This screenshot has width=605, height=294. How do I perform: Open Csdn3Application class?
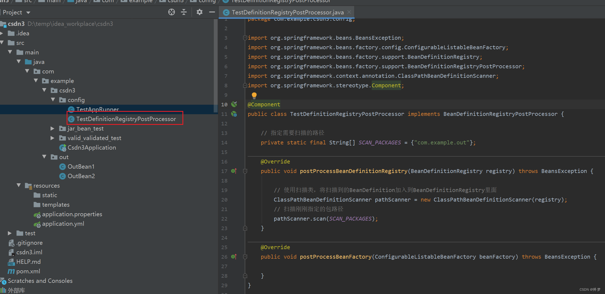click(x=92, y=147)
